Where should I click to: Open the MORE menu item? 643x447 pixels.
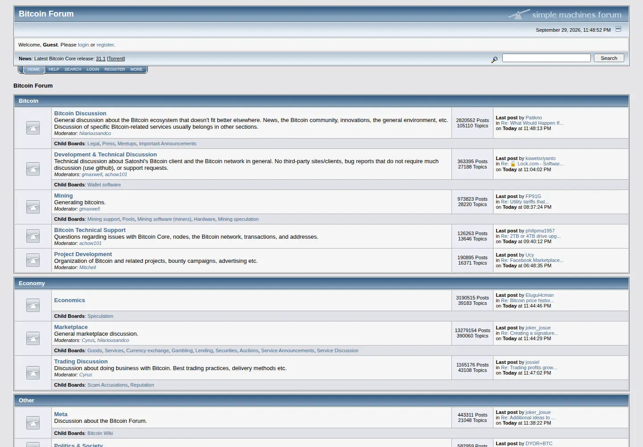(136, 69)
